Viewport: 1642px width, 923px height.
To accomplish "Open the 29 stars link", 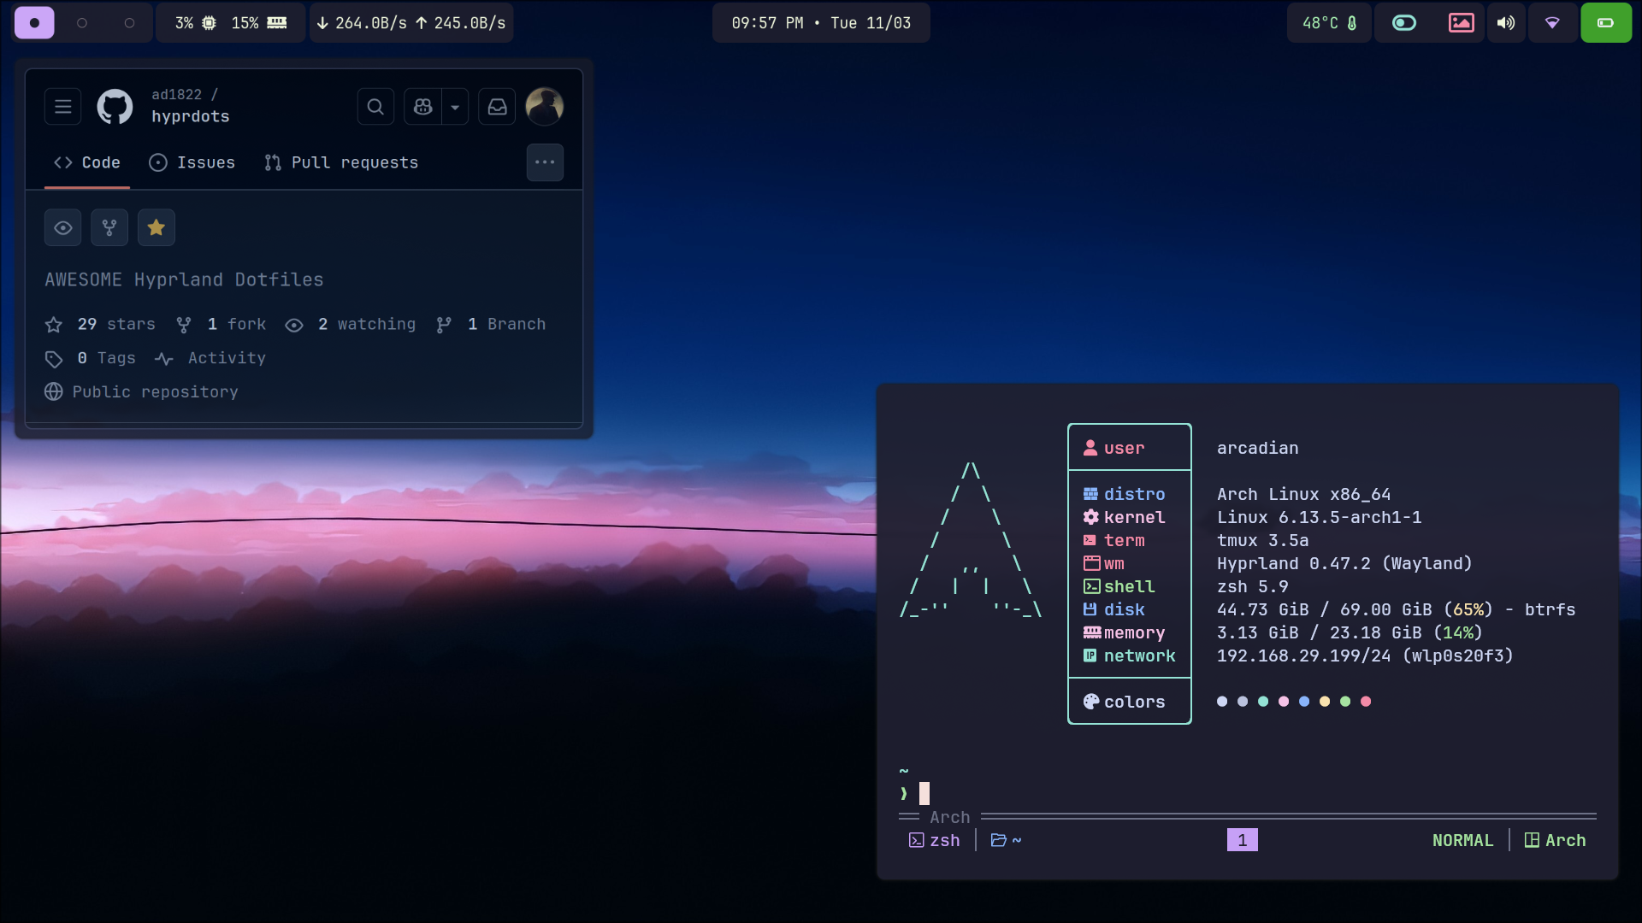I will point(100,325).
